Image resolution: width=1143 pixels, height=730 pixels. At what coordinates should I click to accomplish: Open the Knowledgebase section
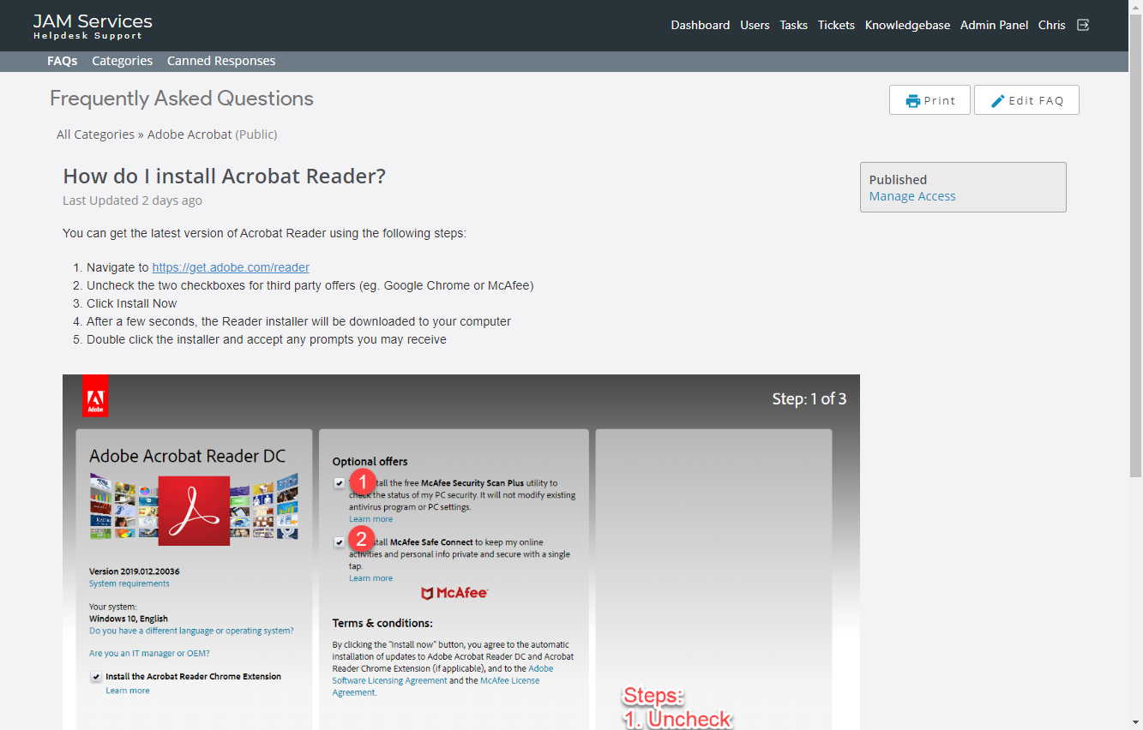[x=907, y=25]
